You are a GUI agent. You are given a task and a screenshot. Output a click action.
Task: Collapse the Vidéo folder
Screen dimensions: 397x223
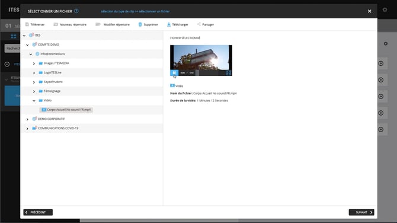point(34,101)
